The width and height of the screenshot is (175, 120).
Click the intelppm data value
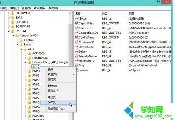(x=134, y=70)
